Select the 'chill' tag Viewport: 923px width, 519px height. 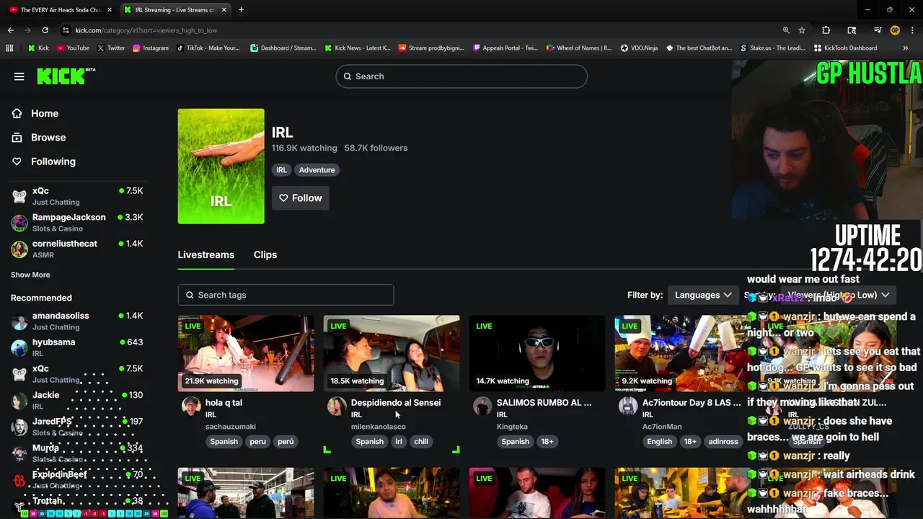point(421,442)
